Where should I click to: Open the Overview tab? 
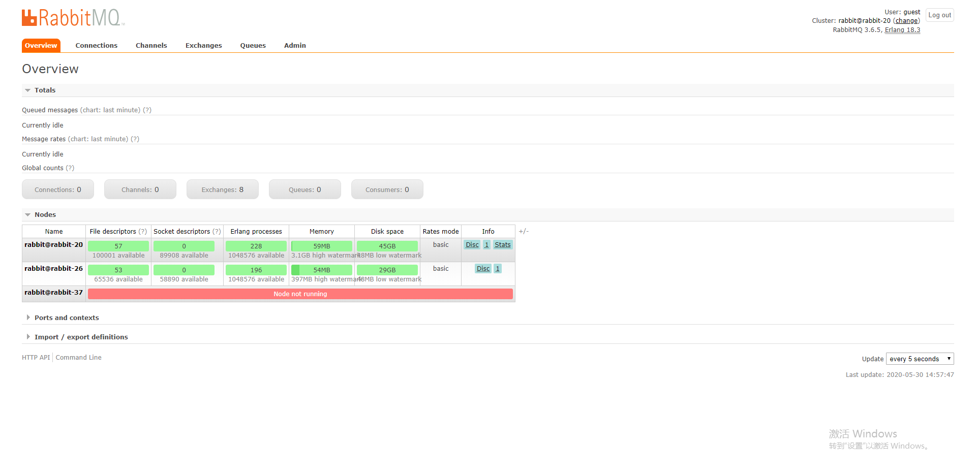click(x=41, y=45)
